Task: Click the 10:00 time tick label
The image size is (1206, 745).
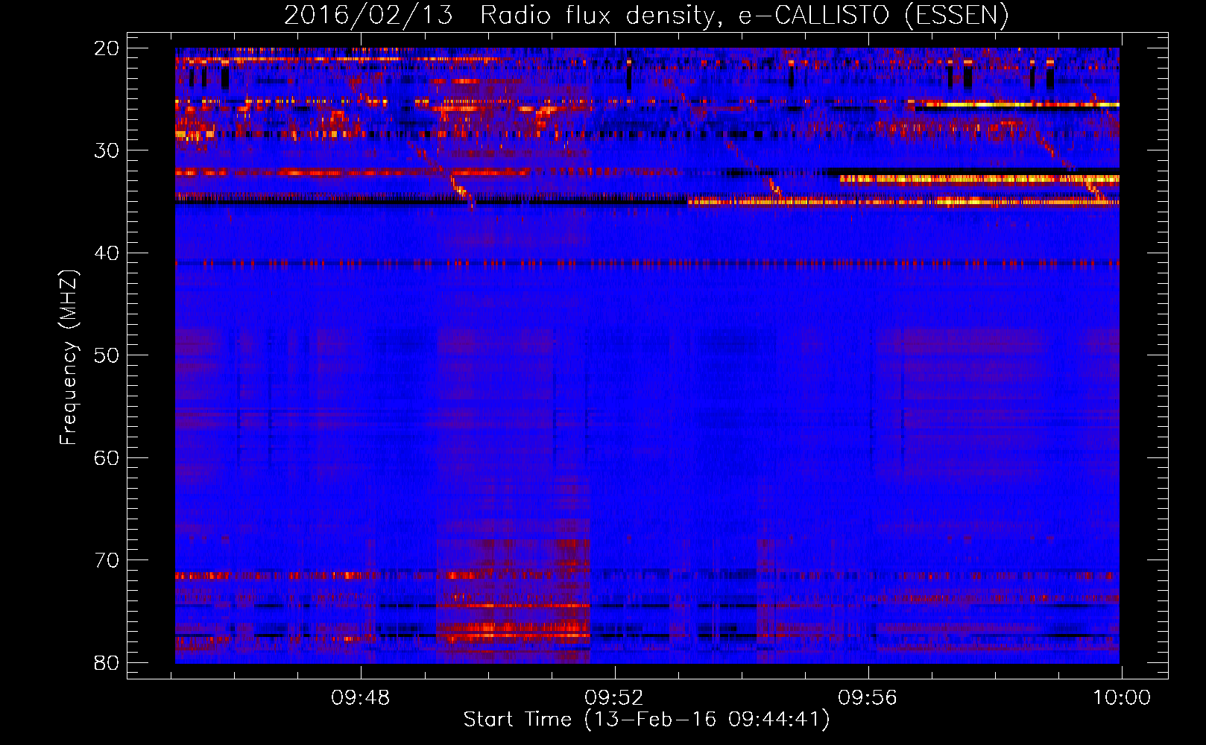Action: pos(1121,698)
